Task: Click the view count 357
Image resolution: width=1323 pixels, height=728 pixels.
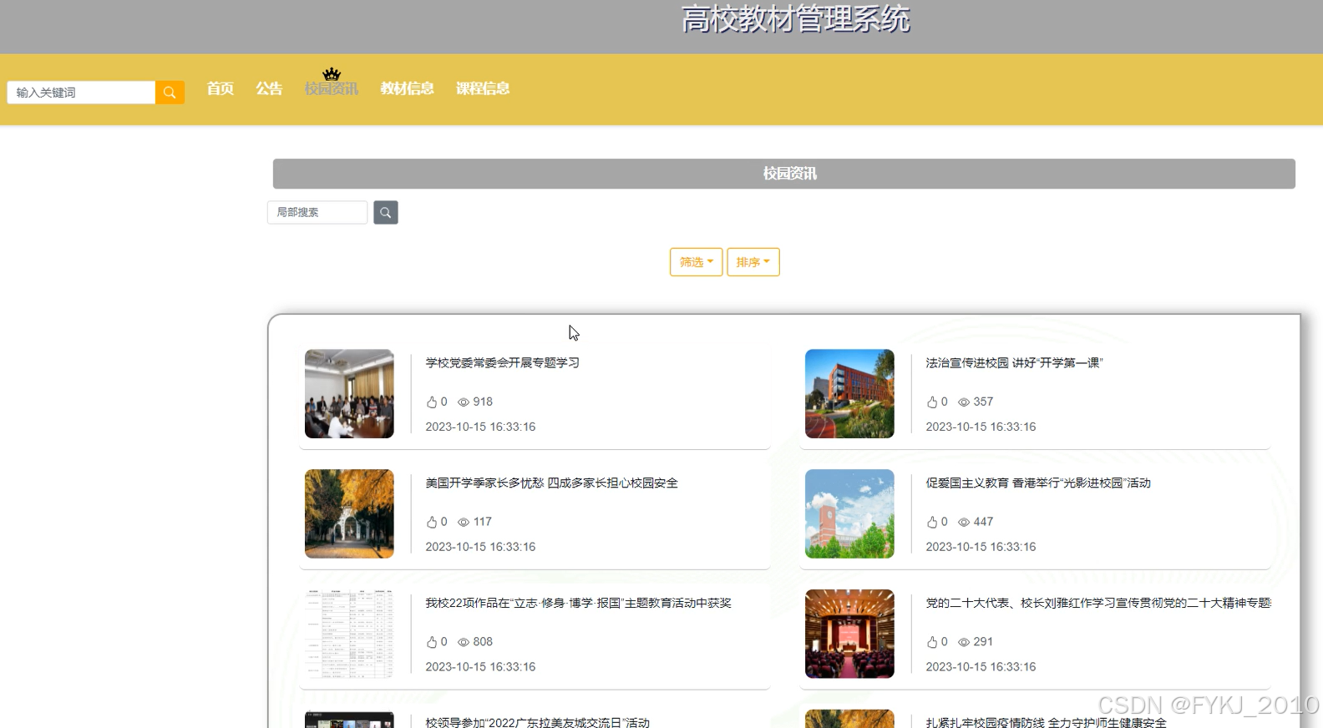Action: click(x=983, y=402)
